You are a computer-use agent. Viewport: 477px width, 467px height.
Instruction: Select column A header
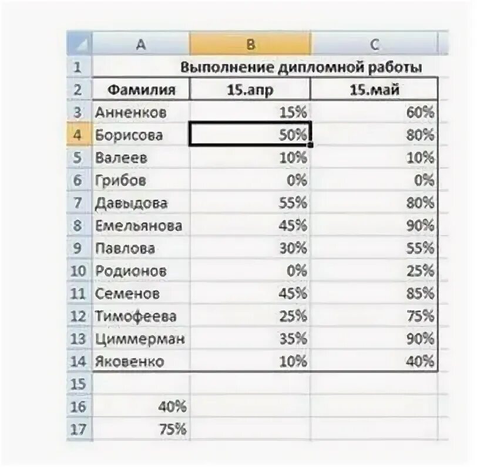click(x=140, y=45)
